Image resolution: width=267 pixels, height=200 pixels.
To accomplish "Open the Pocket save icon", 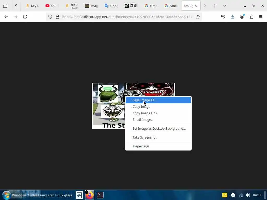I will tap(223, 17).
